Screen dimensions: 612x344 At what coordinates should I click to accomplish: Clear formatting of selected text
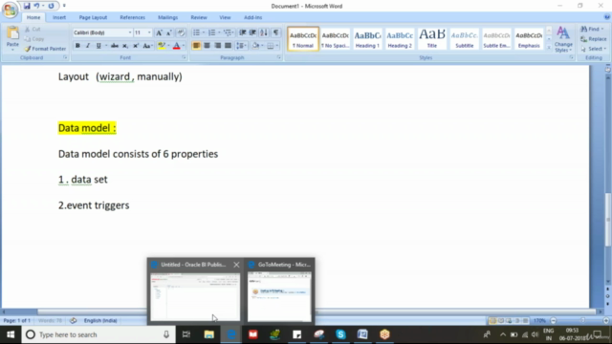181,32
